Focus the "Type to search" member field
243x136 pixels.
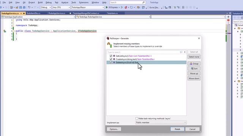coord(143,52)
